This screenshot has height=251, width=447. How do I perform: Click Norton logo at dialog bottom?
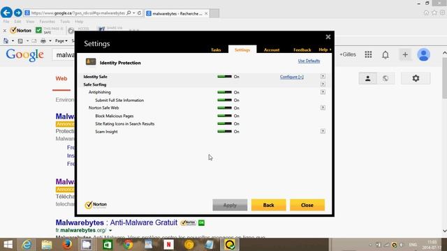pyautogui.click(x=96, y=204)
